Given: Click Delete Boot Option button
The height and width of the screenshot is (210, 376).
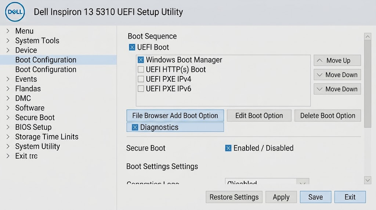Looking at the screenshot, I should [x=328, y=116].
